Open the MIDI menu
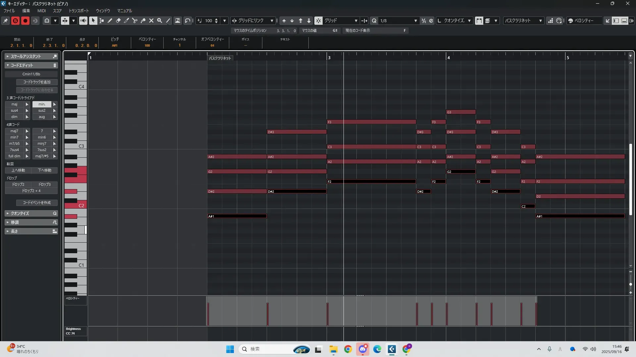 (x=41, y=11)
